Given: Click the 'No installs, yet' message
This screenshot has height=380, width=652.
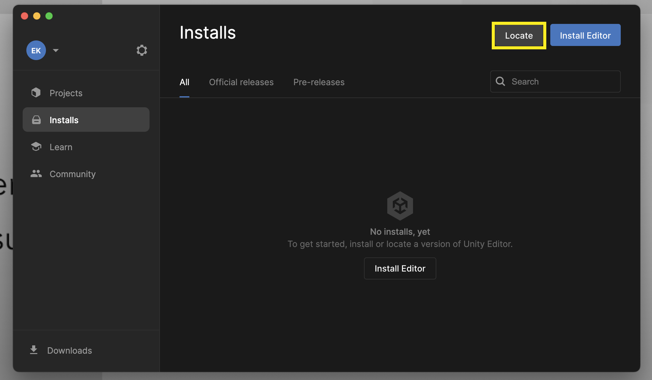Looking at the screenshot, I should [400, 232].
